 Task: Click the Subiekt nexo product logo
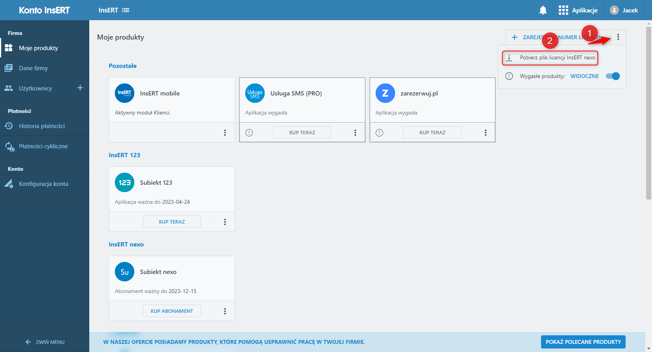click(125, 272)
